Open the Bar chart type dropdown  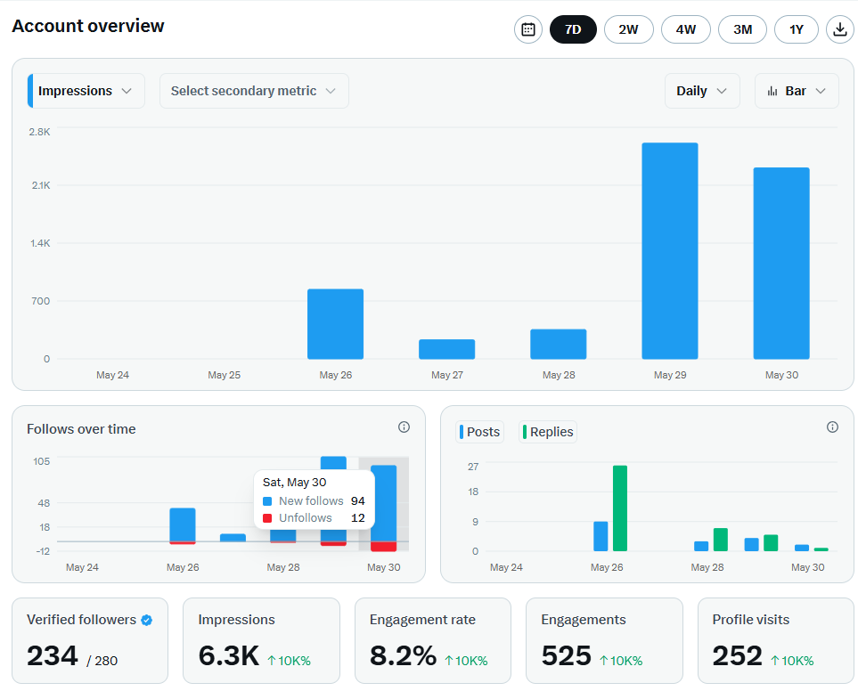(797, 91)
